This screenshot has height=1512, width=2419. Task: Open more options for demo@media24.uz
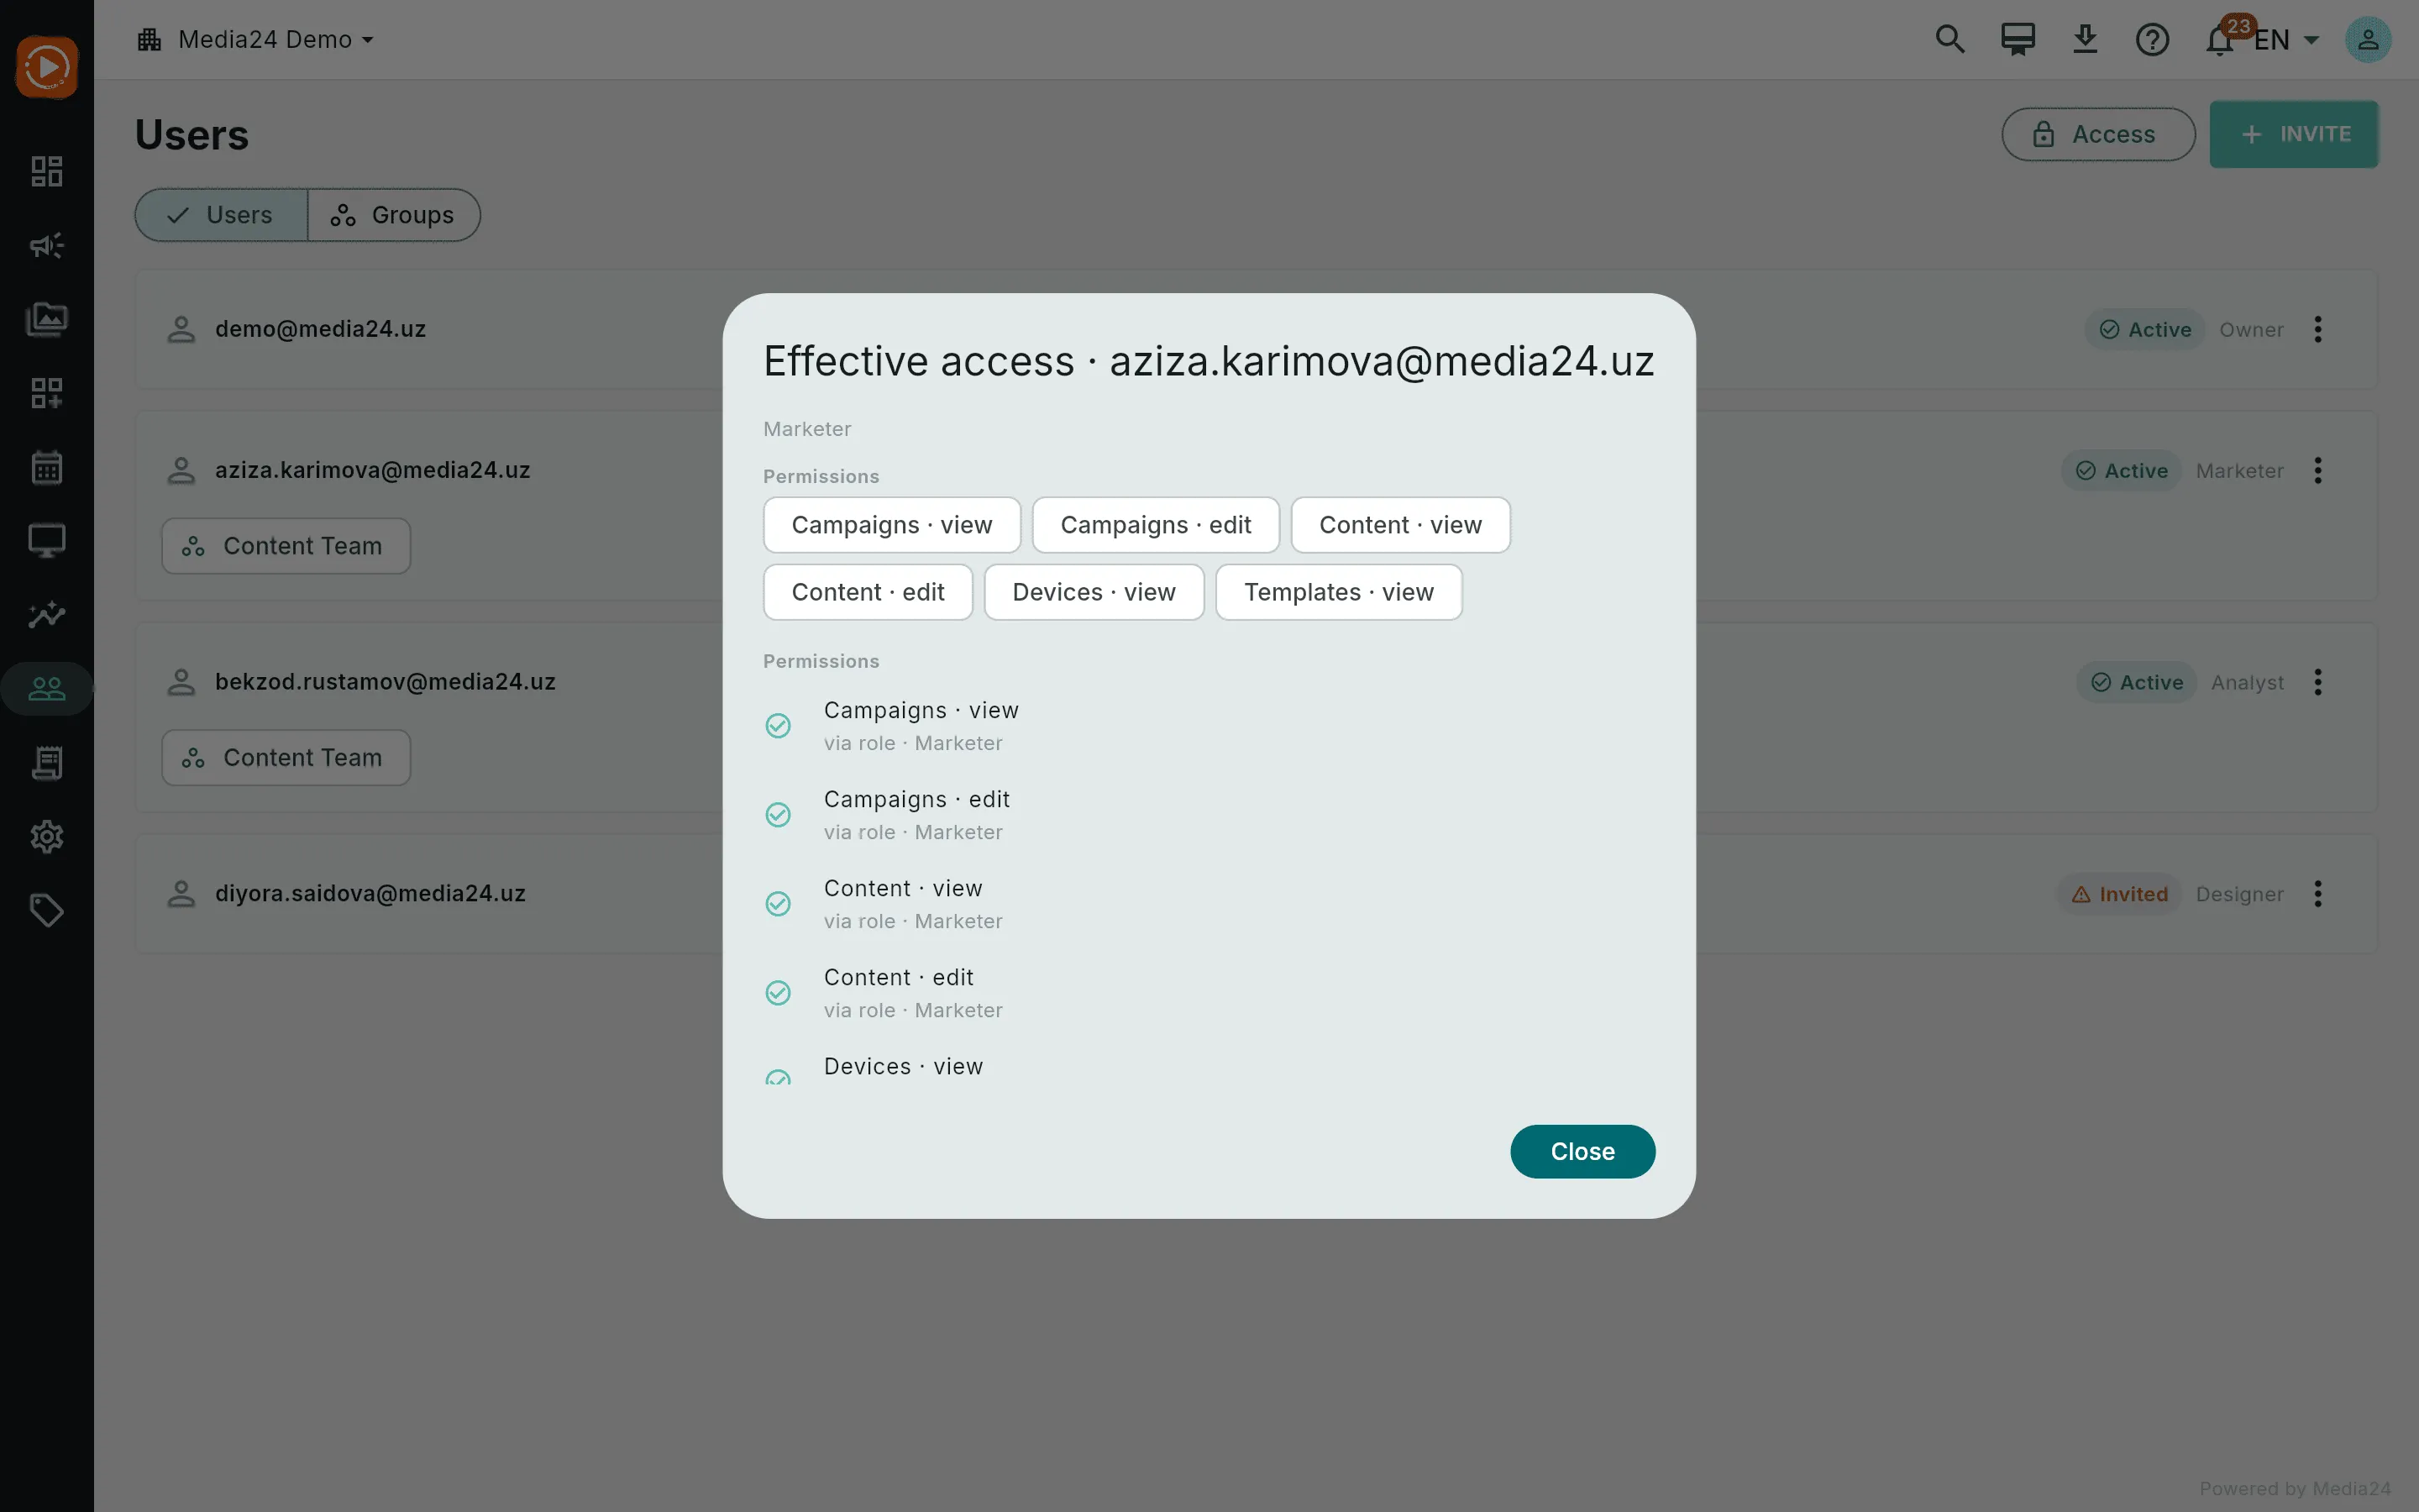pyautogui.click(x=2318, y=329)
